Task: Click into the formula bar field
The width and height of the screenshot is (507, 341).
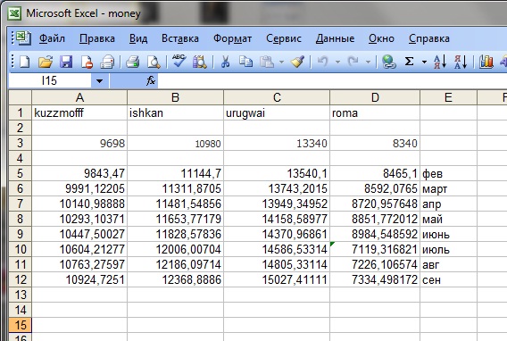Action: tap(332, 81)
